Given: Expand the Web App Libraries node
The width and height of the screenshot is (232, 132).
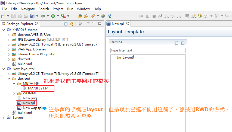Looking at the screenshot, I should 9,50.
